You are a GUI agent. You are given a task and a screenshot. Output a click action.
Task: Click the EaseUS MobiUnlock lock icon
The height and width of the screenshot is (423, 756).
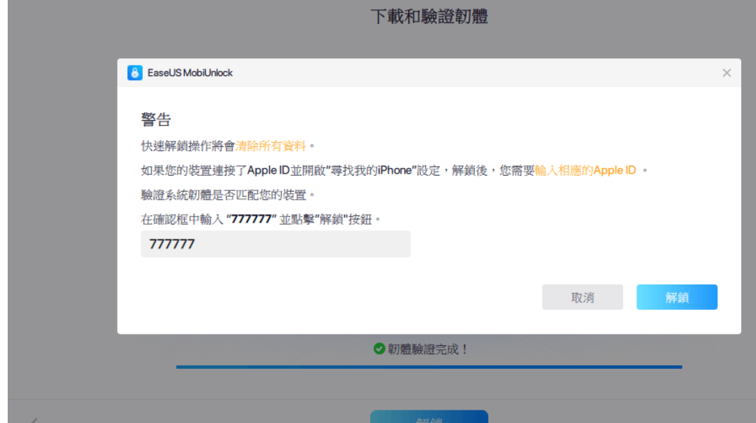click(134, 73)
